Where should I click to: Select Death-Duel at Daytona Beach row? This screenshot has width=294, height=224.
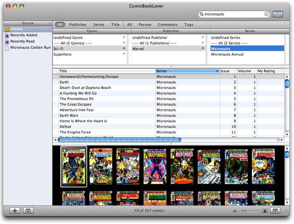[x=169, y=88]
